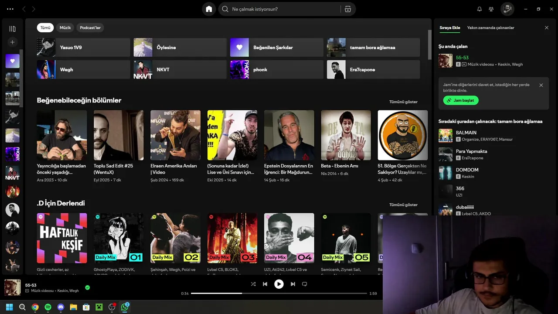Screen dimensions: 558x314
Task: Select the Podcast'ler filter chip
Action: click(x=90, y=27)
